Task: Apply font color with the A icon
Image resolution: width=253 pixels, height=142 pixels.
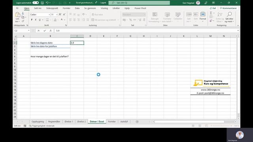Action: coord(62,20)
